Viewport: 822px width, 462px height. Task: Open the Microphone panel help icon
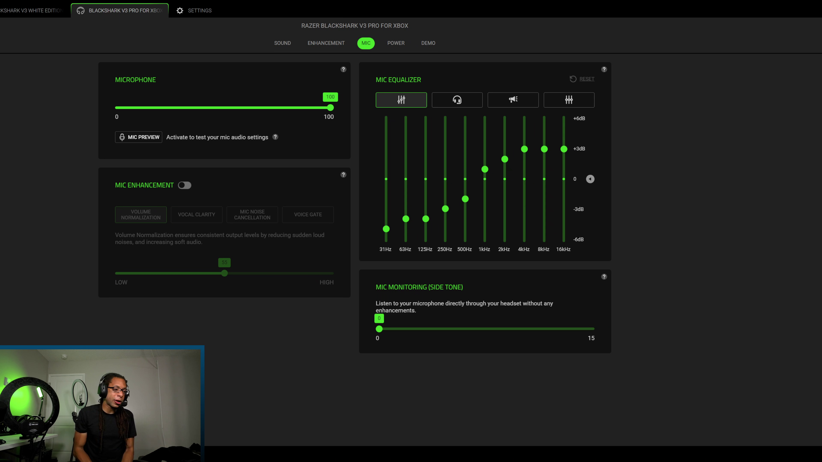pos(343,69)
